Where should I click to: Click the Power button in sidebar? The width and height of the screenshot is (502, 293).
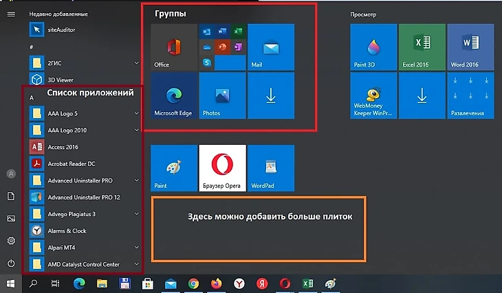click(x=11, y=263)
